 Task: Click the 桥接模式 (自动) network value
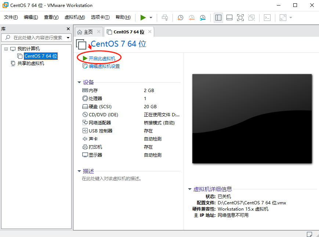159,123
